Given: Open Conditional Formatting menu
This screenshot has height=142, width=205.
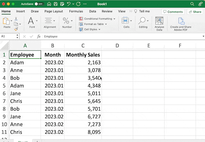Looking at the screenshot, I should [x=97, y=19].
